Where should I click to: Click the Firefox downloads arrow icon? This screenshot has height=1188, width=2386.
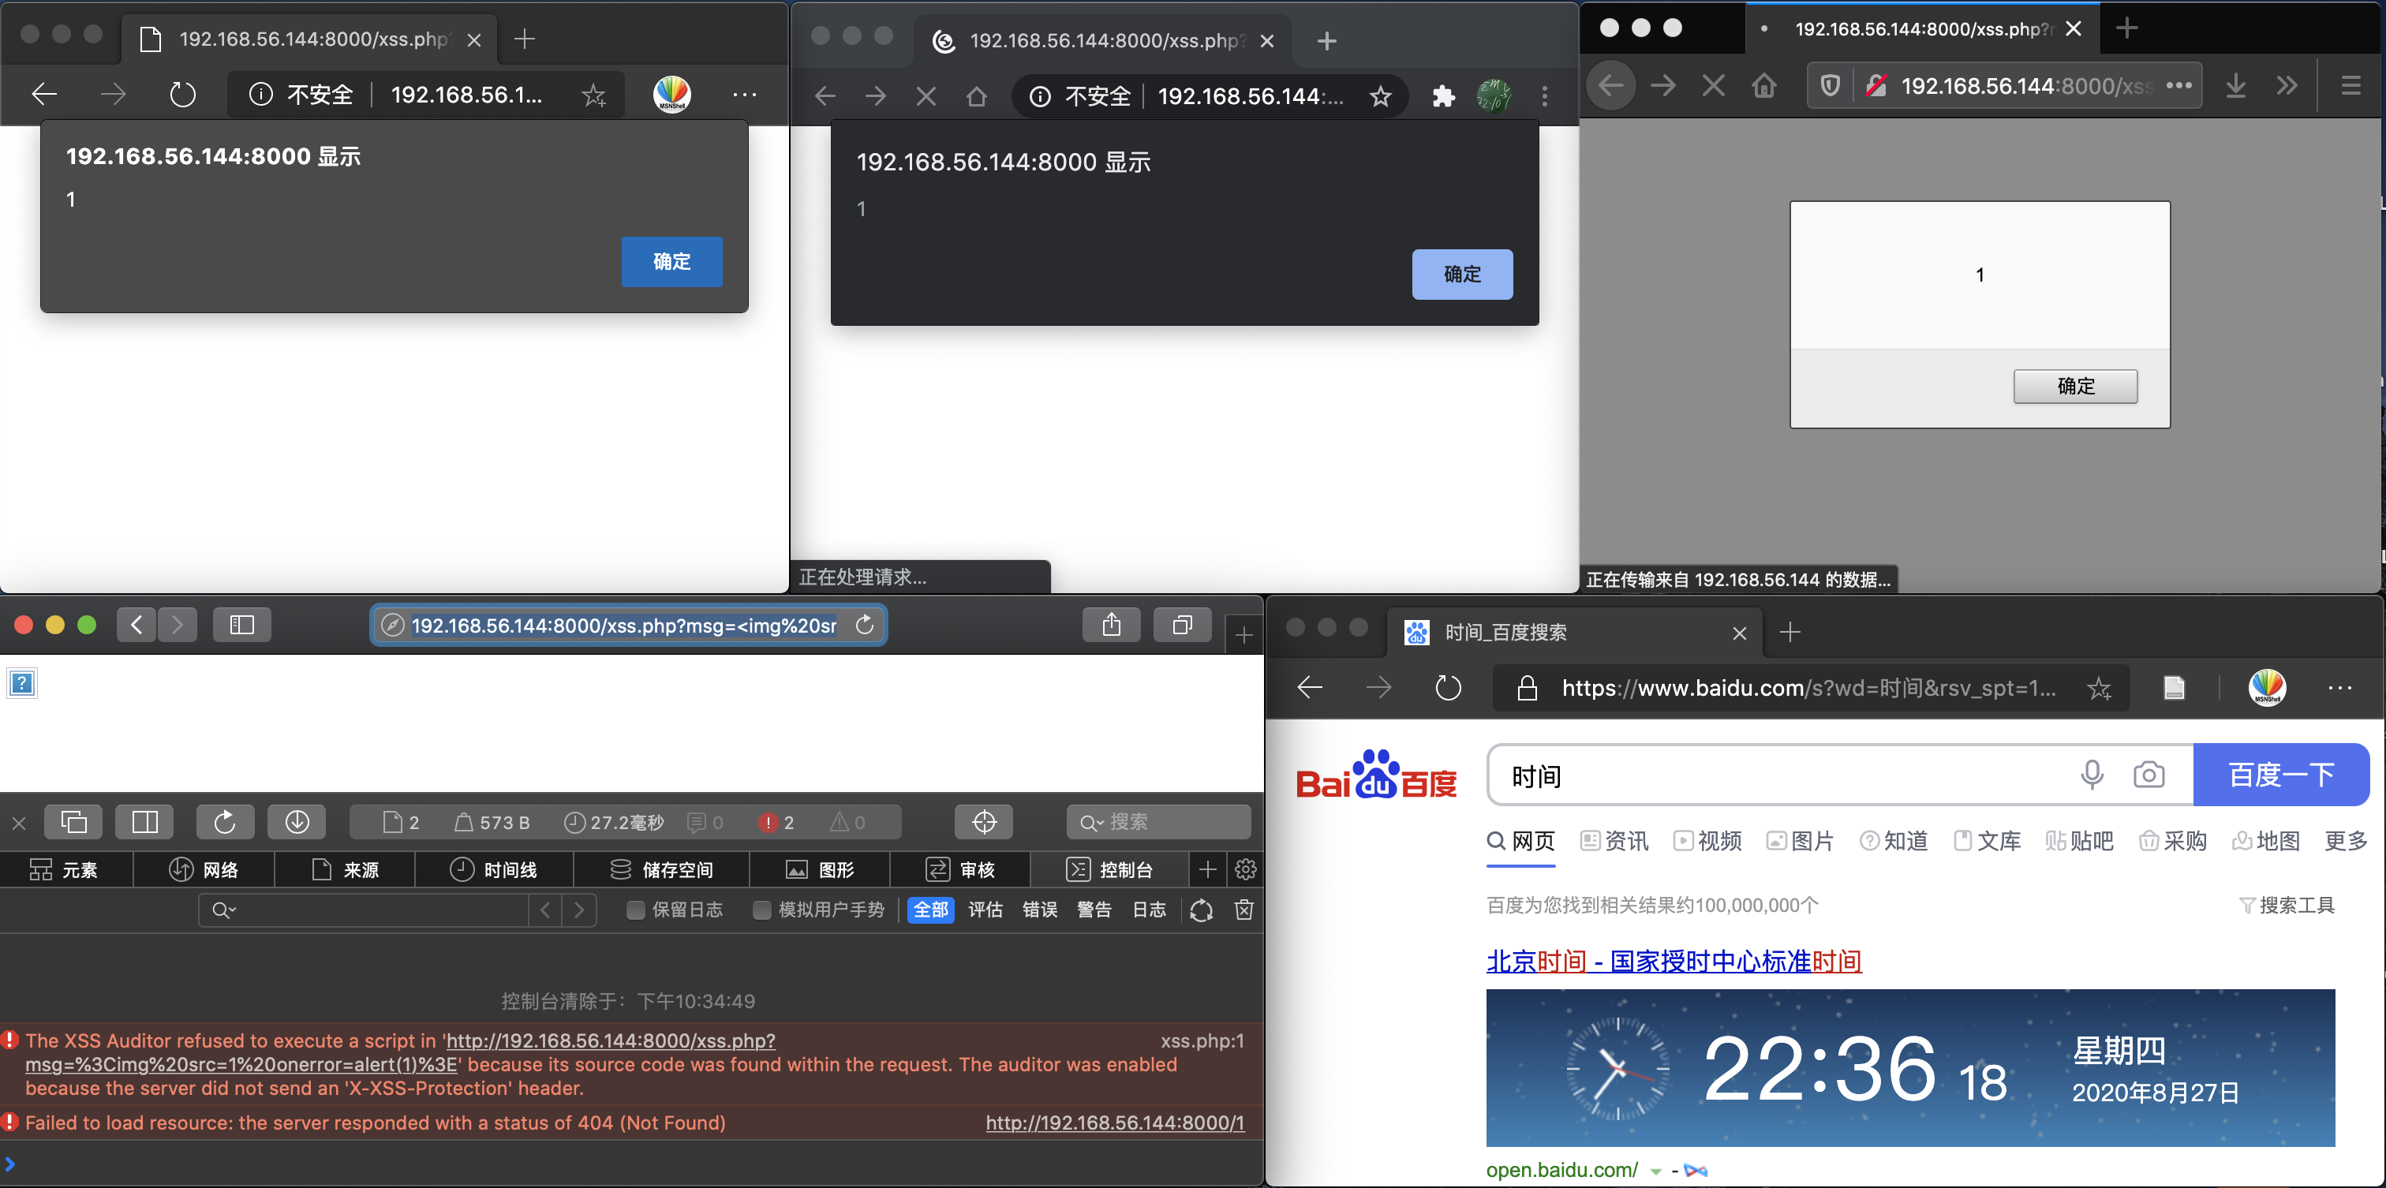point(2235,86)
